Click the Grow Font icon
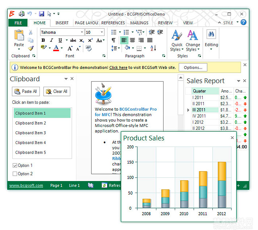The height and width of the screenshot is (230, 258). [70, 48]
